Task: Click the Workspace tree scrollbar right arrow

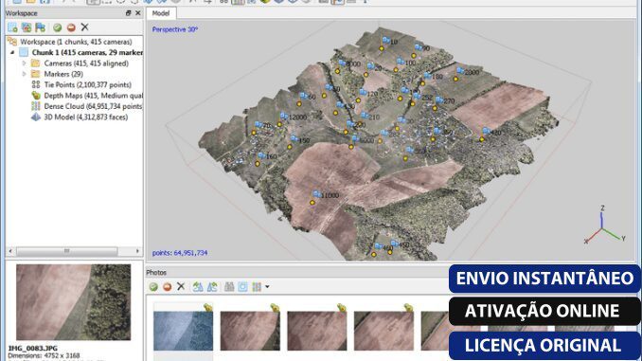Action: [137, 251]
